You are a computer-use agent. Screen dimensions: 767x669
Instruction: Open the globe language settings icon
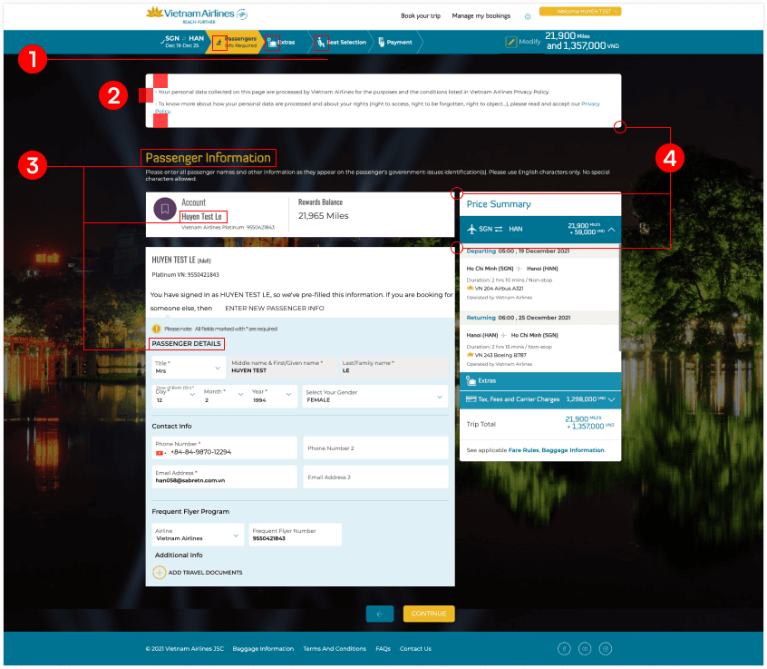tap(528, 16)
